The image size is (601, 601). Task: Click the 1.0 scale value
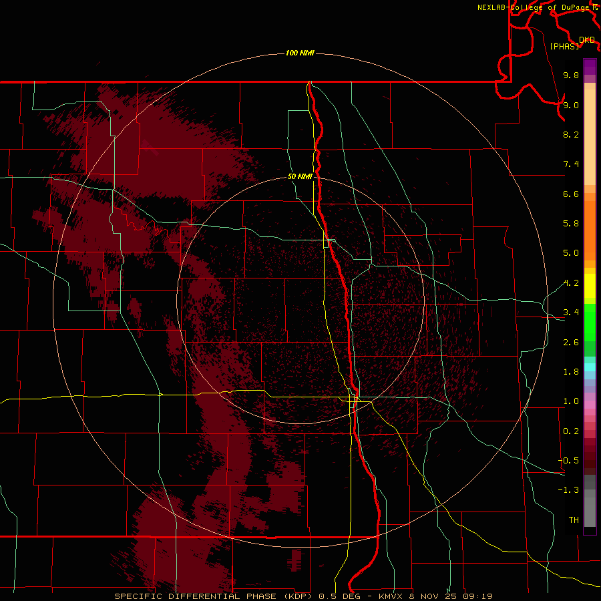point(571,401)
